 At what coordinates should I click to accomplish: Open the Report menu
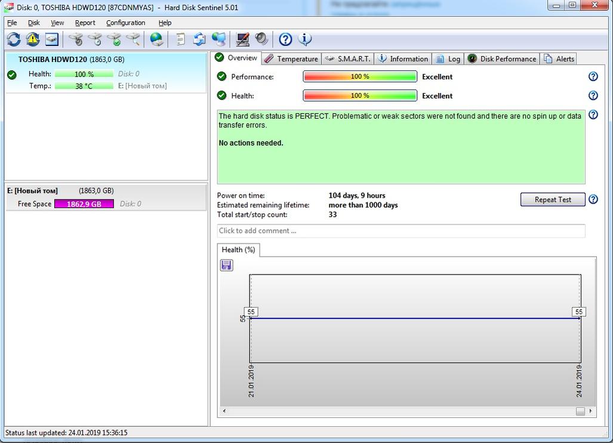[x=85, y=23]
